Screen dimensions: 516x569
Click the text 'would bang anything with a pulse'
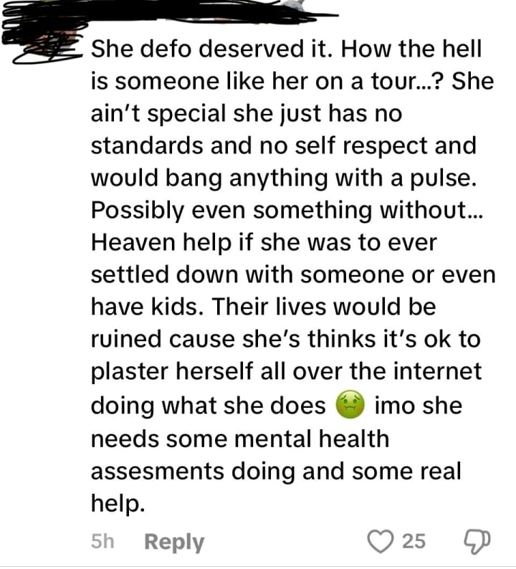pos(283,178)
